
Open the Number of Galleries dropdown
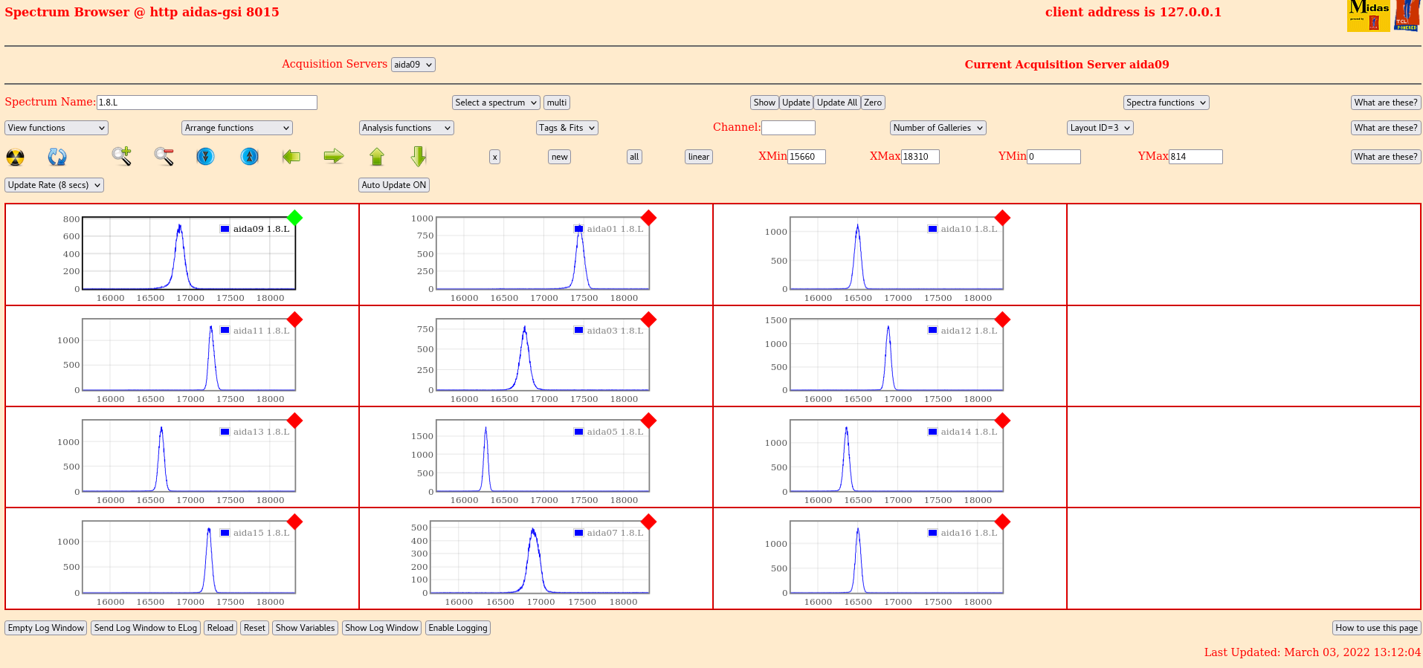[x=938, y=128]
